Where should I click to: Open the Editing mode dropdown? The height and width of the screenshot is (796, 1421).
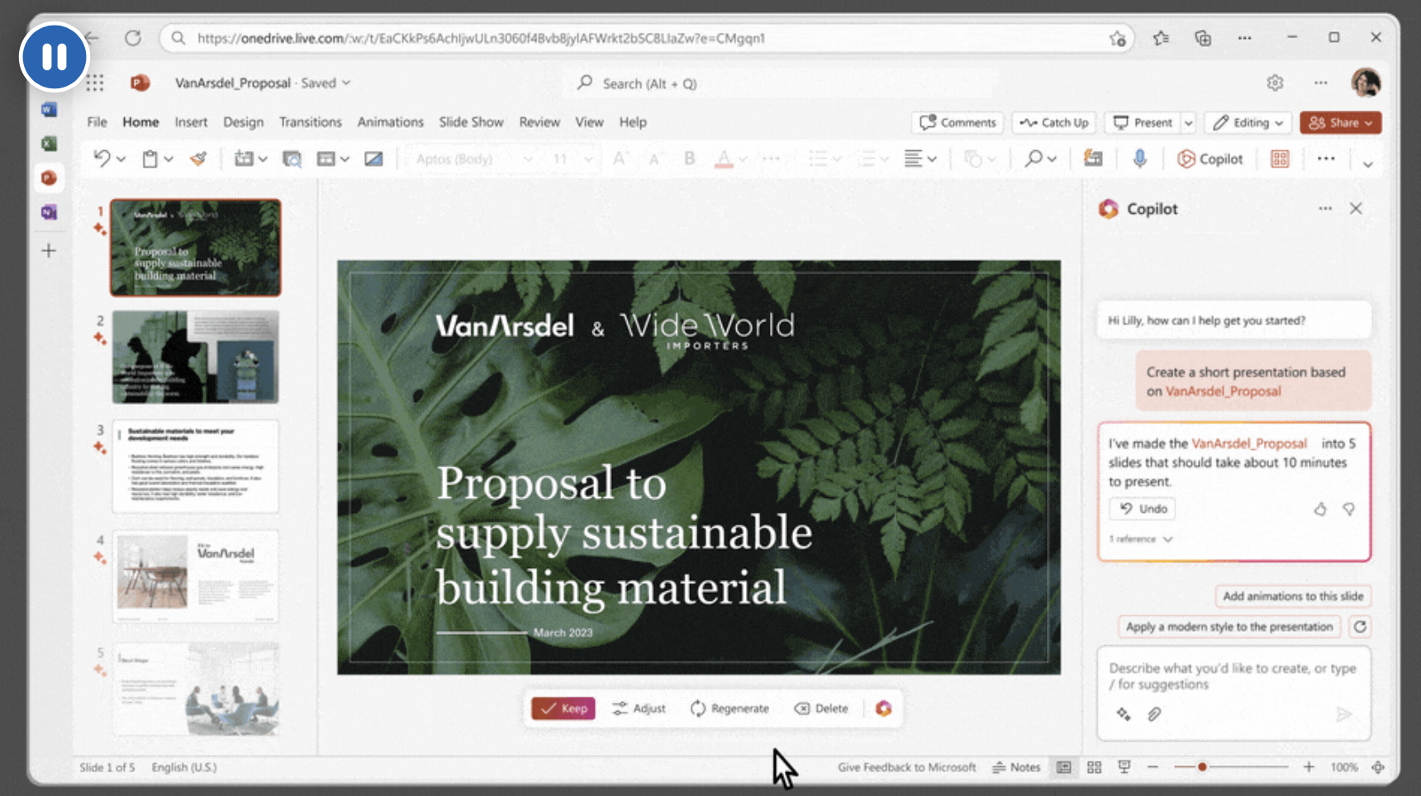[x=1249, y=122]
